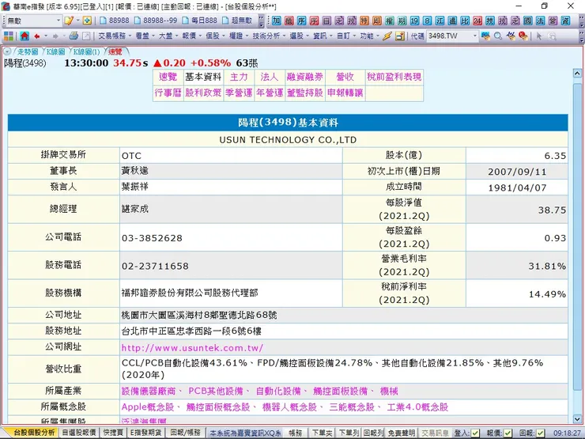The width and height of the screenshot is (585, 439).
Task: Click the scrollbar up arrow
Action: click(x=577, y=73)
